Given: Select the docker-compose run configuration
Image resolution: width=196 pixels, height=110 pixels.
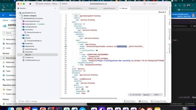Looking at the screenshot, I should 44,4.
